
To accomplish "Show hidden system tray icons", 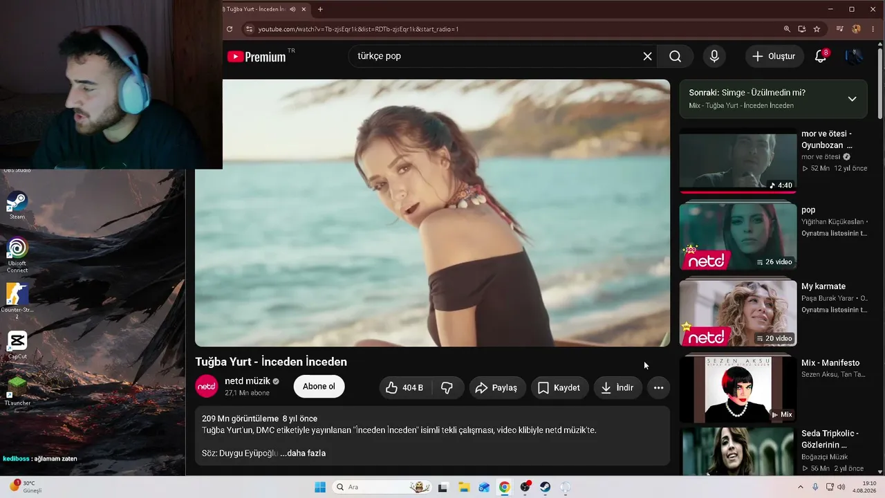I will pyautogui.click(x=801, y=487).
